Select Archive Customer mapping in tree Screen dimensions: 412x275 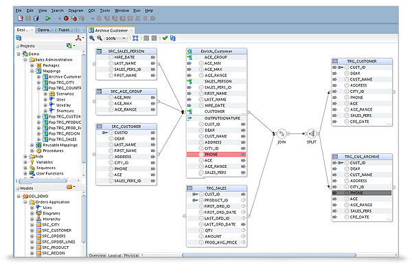tap(65, 76)
